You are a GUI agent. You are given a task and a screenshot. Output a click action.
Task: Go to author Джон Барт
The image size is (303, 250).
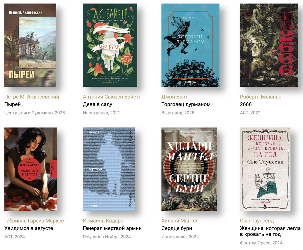174,97
